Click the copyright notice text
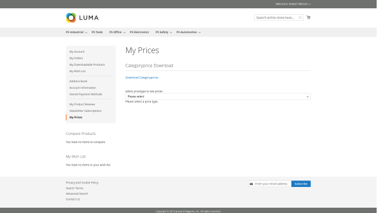The width and height of the screenshot is (379, 213). [188, 211]
